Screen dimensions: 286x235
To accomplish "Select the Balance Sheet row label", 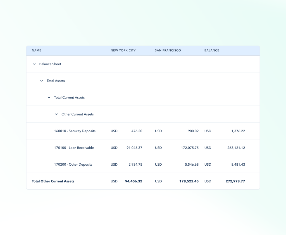I will tap(50, 64).
